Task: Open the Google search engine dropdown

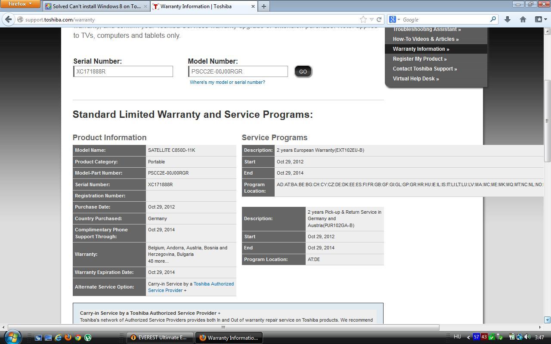Action: point(394,19)
